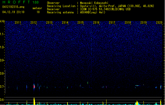Click the 2316 time marker

[x=96, y=23]
